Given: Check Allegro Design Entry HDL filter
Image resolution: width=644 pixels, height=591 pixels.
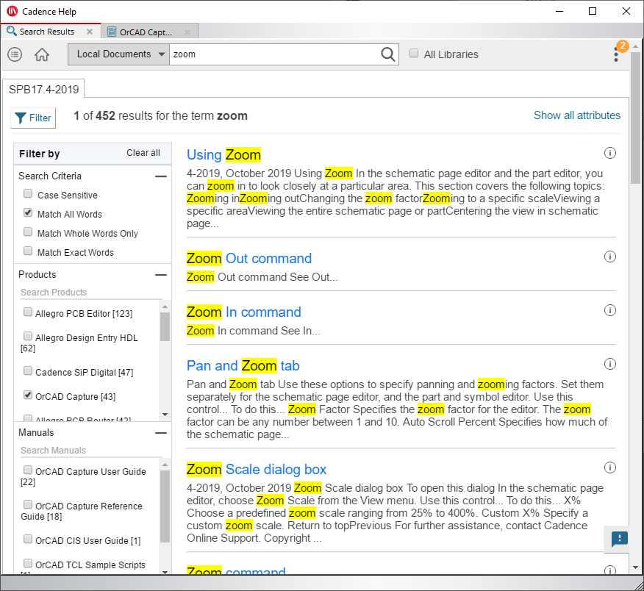Looking at the screenshot, I should (28, 336).
